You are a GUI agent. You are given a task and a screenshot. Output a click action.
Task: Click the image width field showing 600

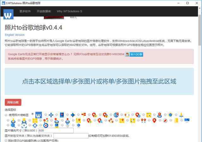pyautogui.click(x=56, y=131)
